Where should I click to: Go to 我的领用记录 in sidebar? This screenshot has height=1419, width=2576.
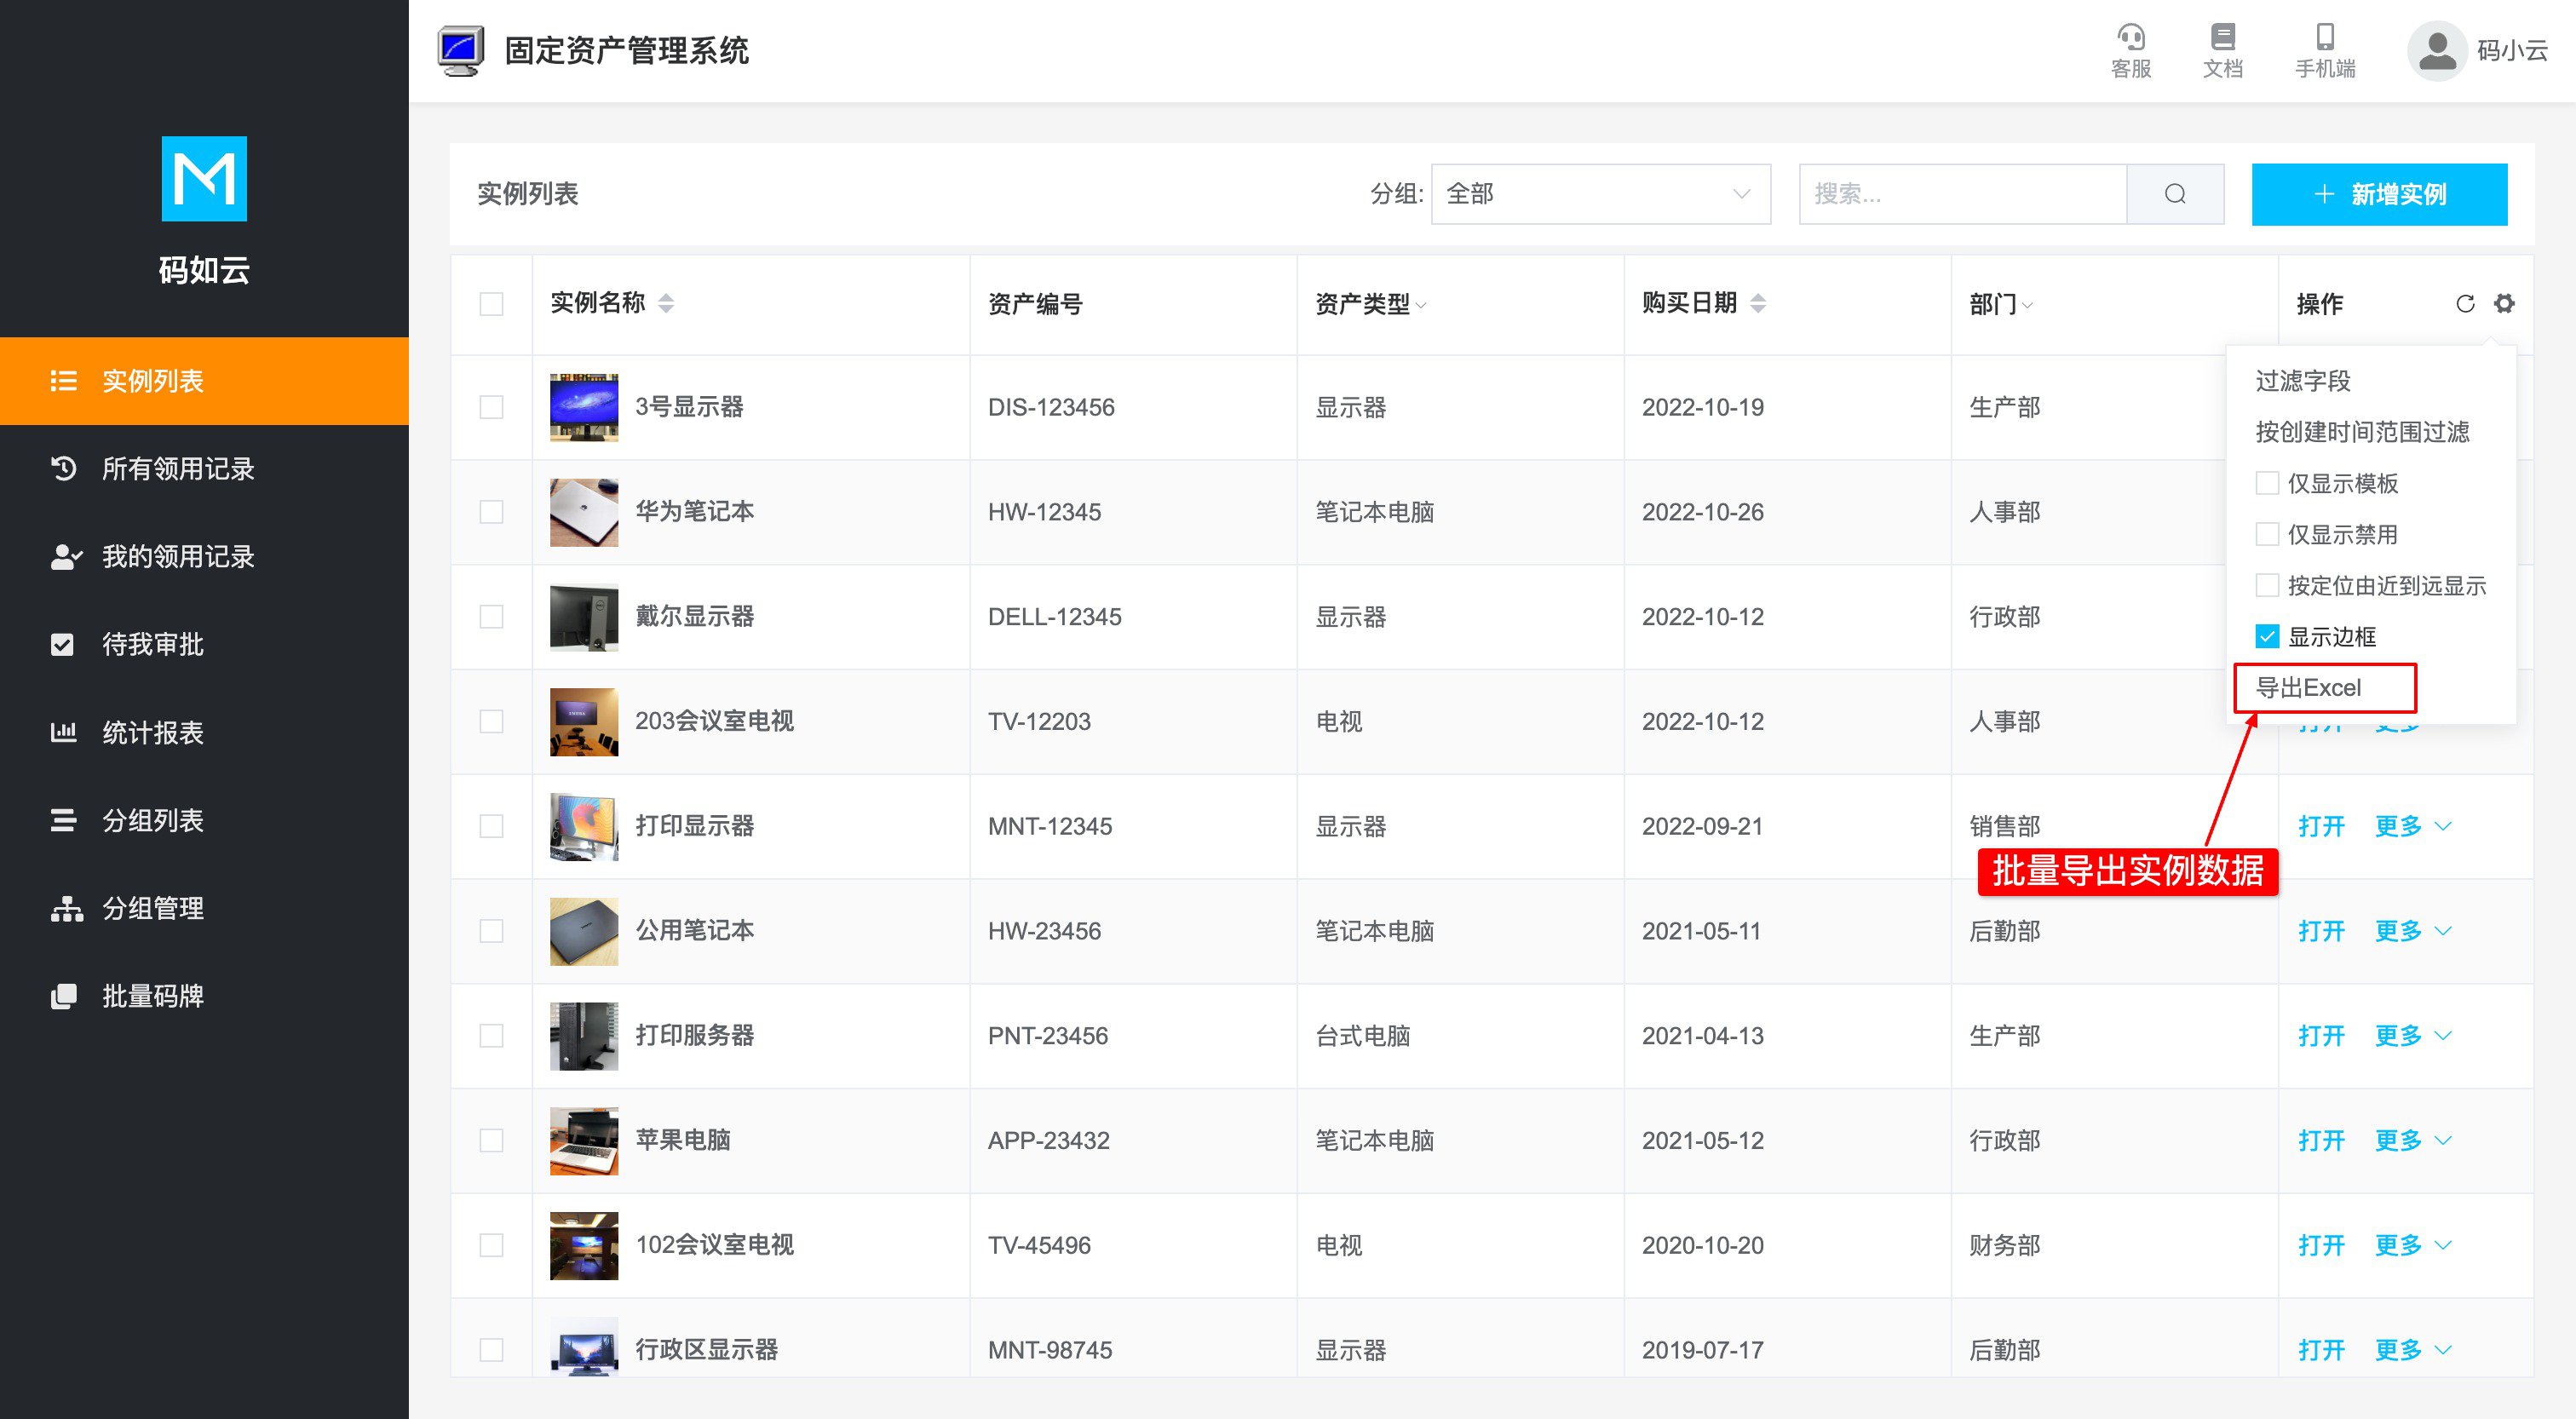pyautogui.click(x=204, y=557)
